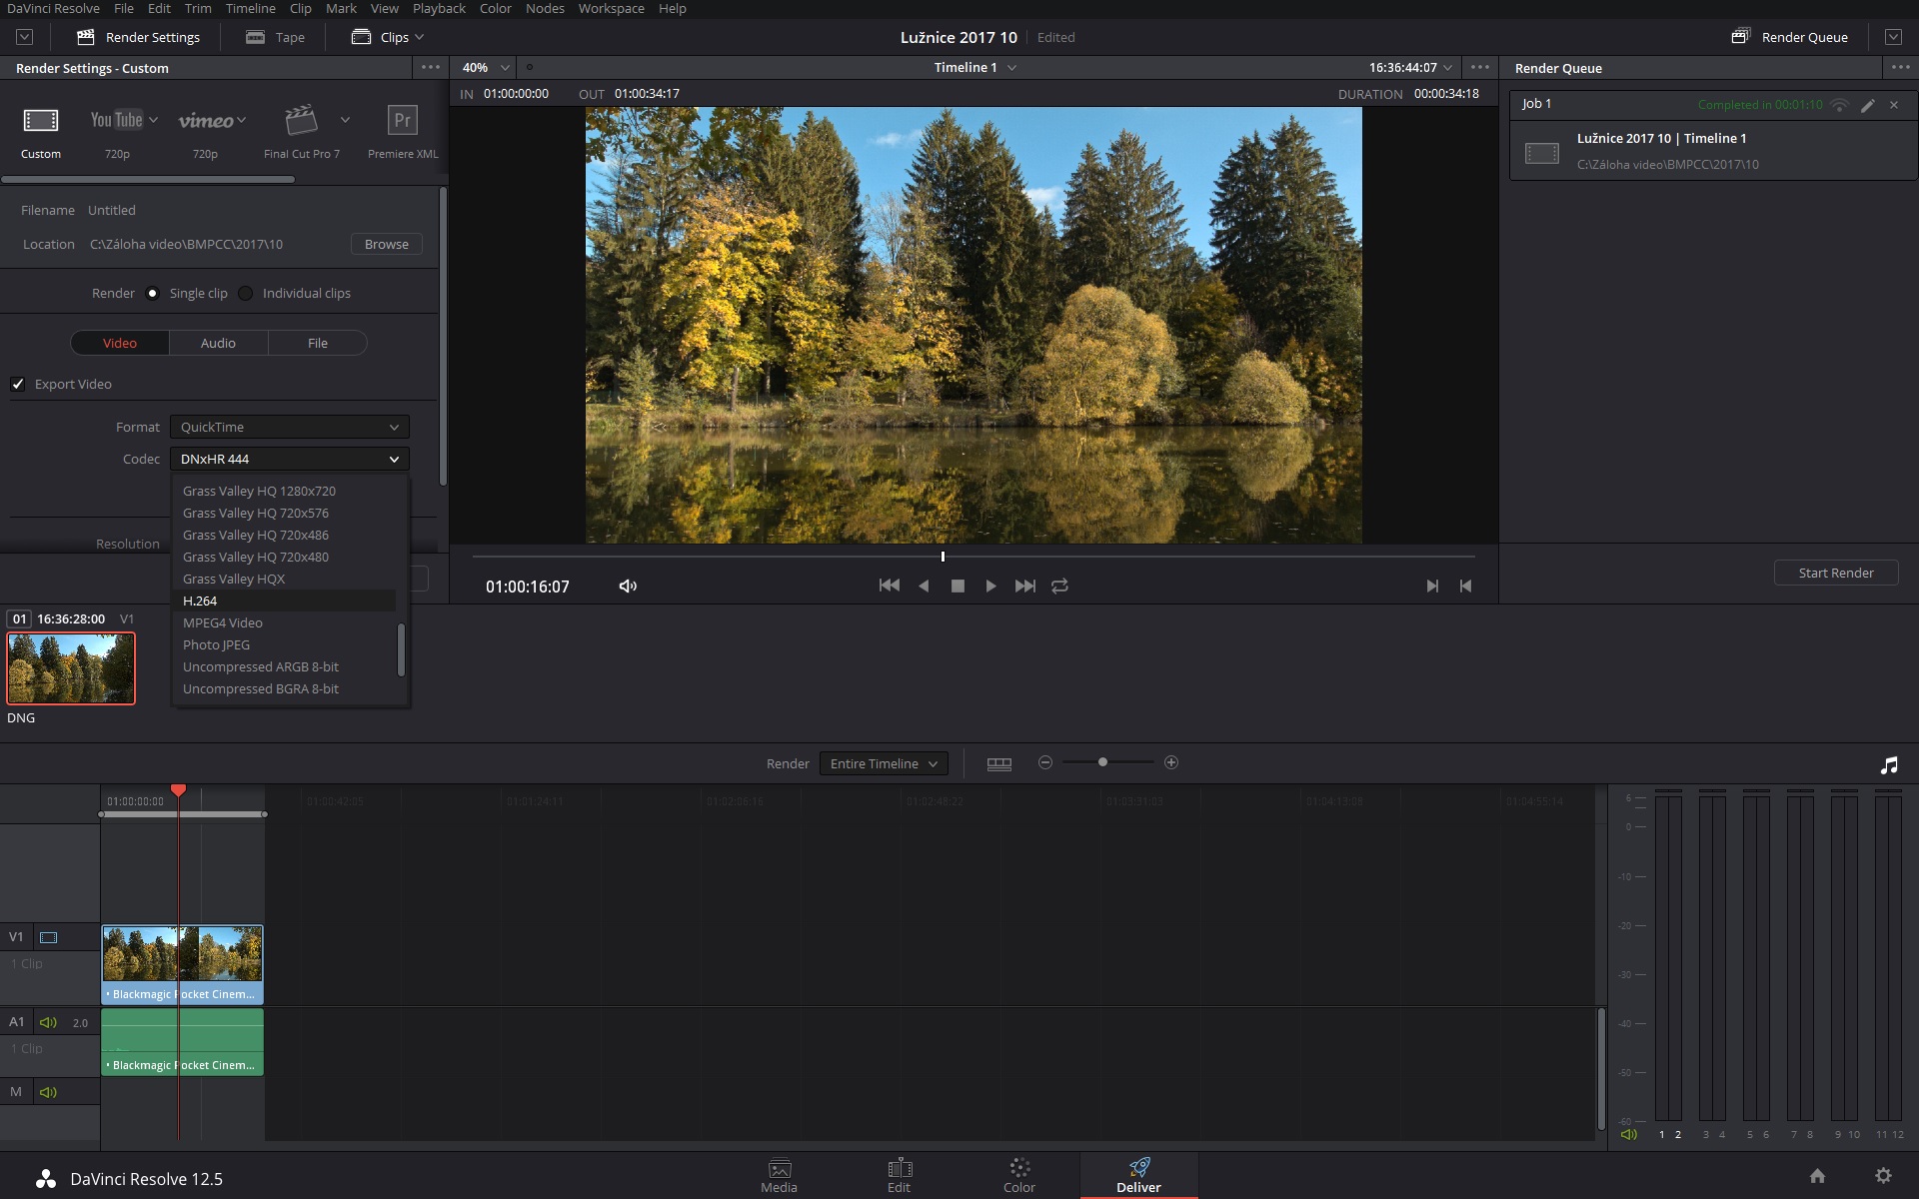Expand the Entire Timeline render dropdown
The image size is (1919, 1199).
coord(884,764)
